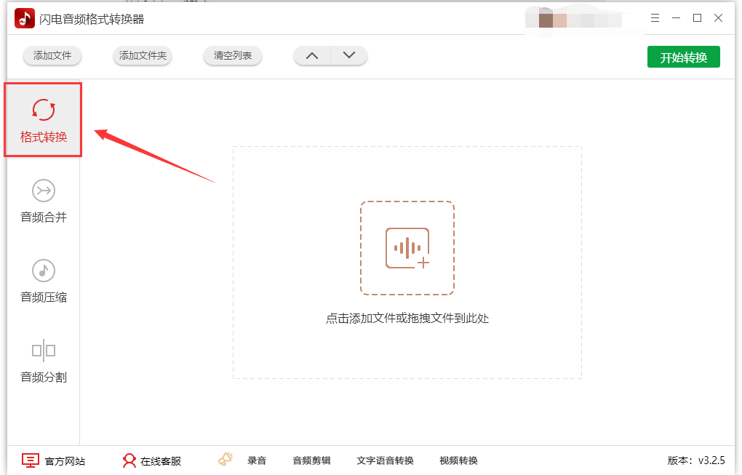This screenshot has width=742, height=475.
Task: Click the down chevron to move item down
Action: click(x=349, y=55)
